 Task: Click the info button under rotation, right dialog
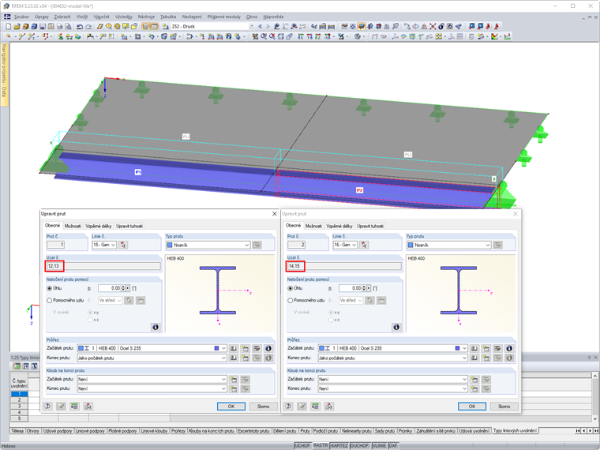coord(396,327)
